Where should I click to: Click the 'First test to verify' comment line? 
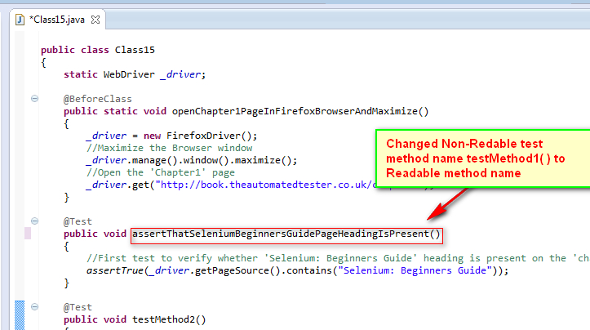338,258
